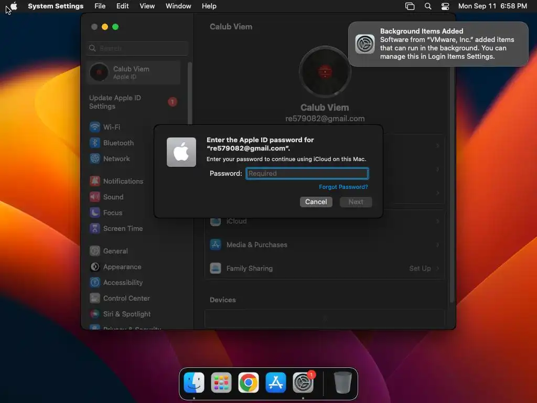Click the Password input field
This screenshot has width=537, height=403.
[x=307, y=173]
